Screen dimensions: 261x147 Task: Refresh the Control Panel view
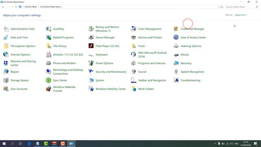pyautogui.click(x=222, y=7)
